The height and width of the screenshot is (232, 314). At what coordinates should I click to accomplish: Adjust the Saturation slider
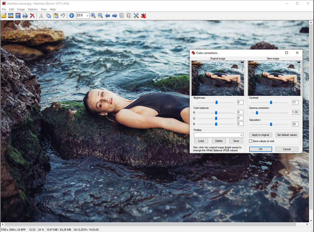271,124
